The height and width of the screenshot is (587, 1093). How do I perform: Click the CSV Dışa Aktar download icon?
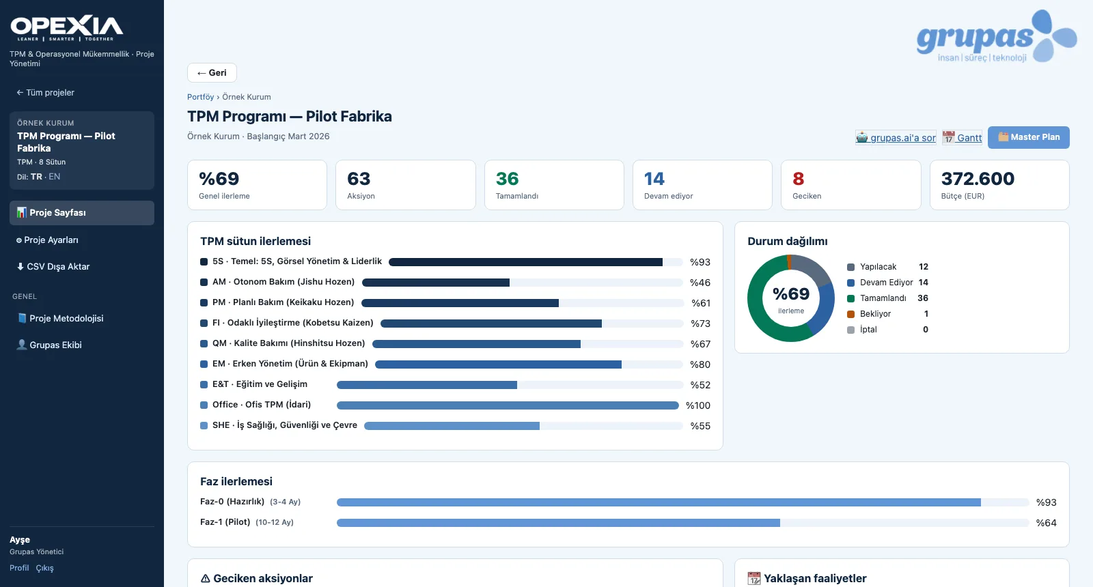click(x=20, y=267)
